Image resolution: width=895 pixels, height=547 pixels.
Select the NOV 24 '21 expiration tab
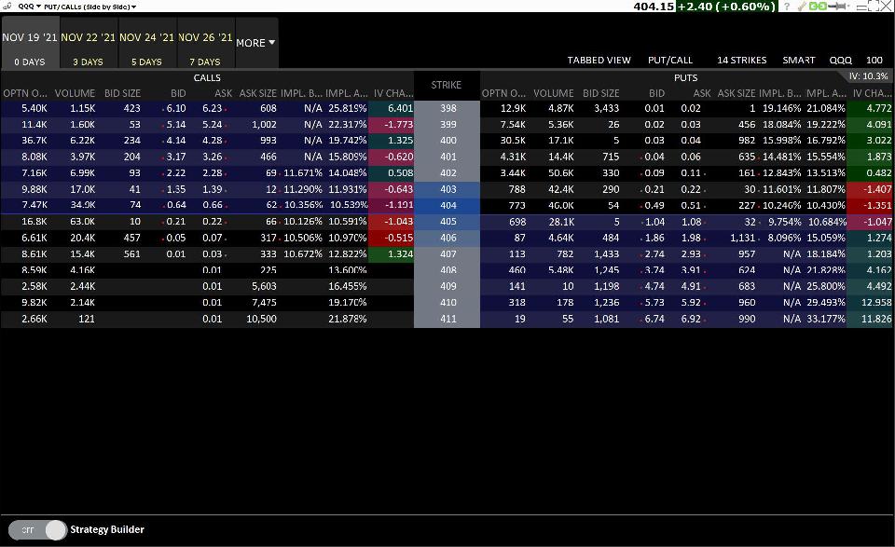click(146, 43)
